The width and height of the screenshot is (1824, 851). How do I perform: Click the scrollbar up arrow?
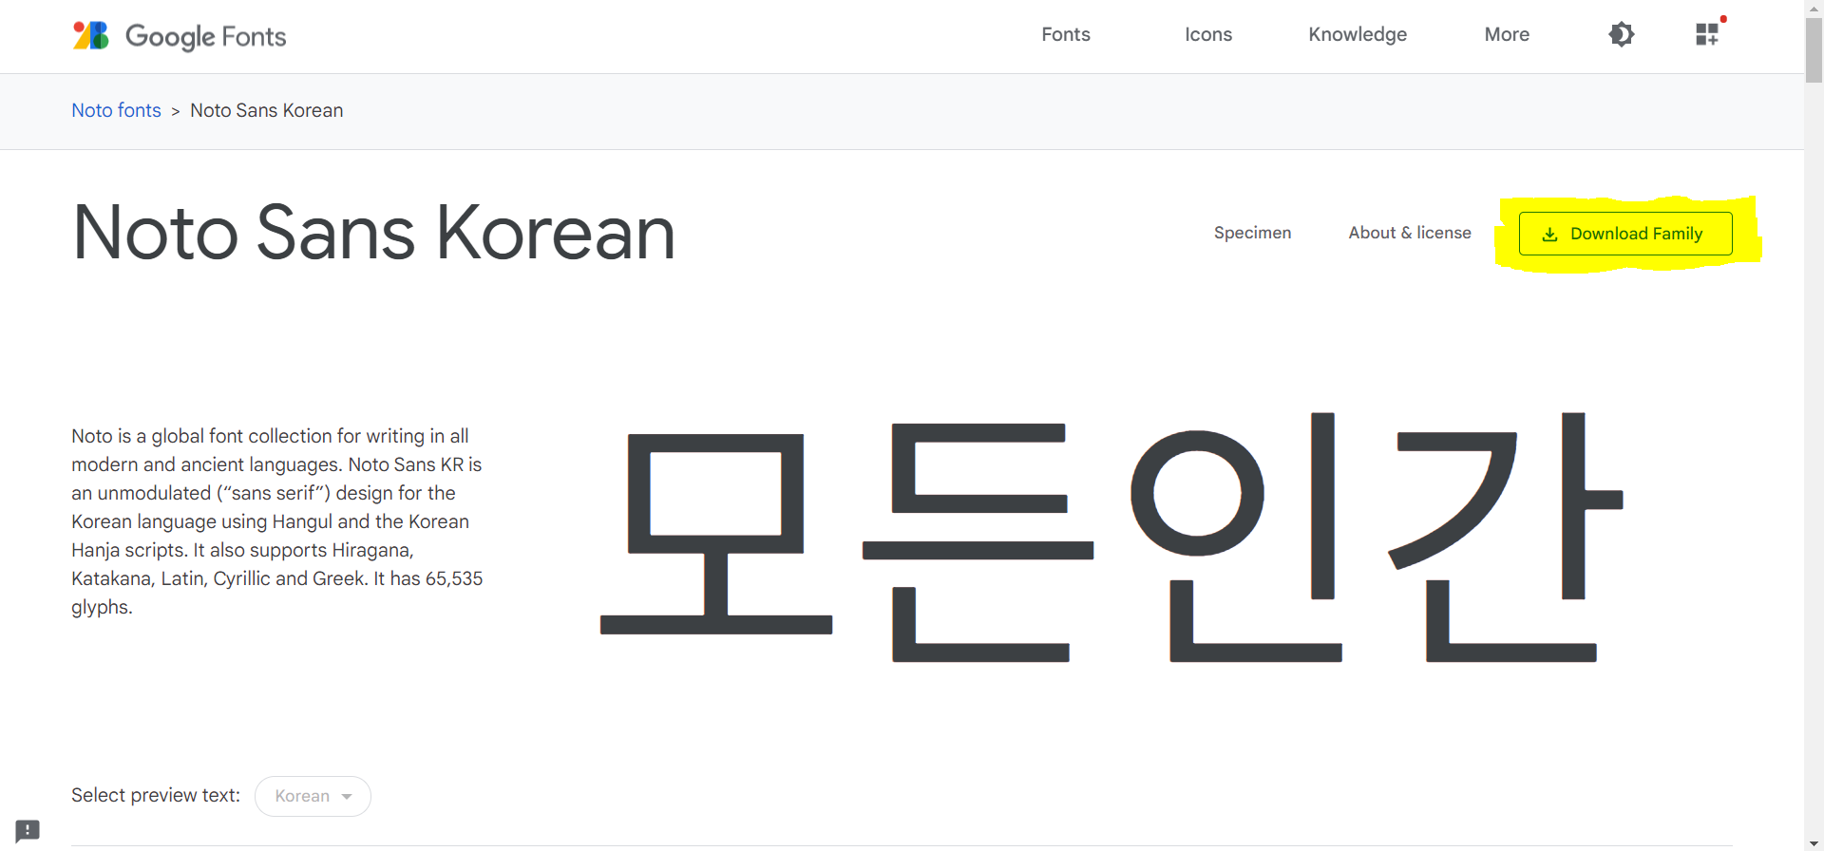pyautogui.click(x=1814, y=8)
